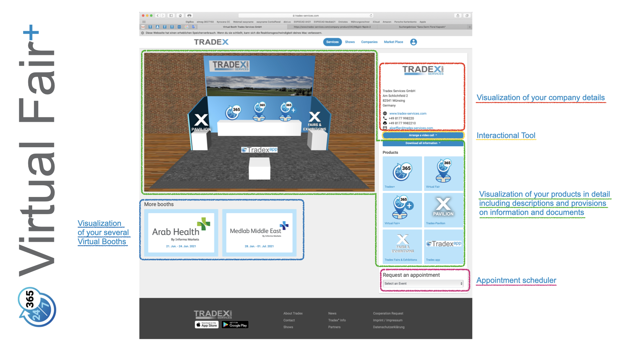Open the Virtual Fair product tile
This screenshot has height=351, width=624.
[443, 173]
